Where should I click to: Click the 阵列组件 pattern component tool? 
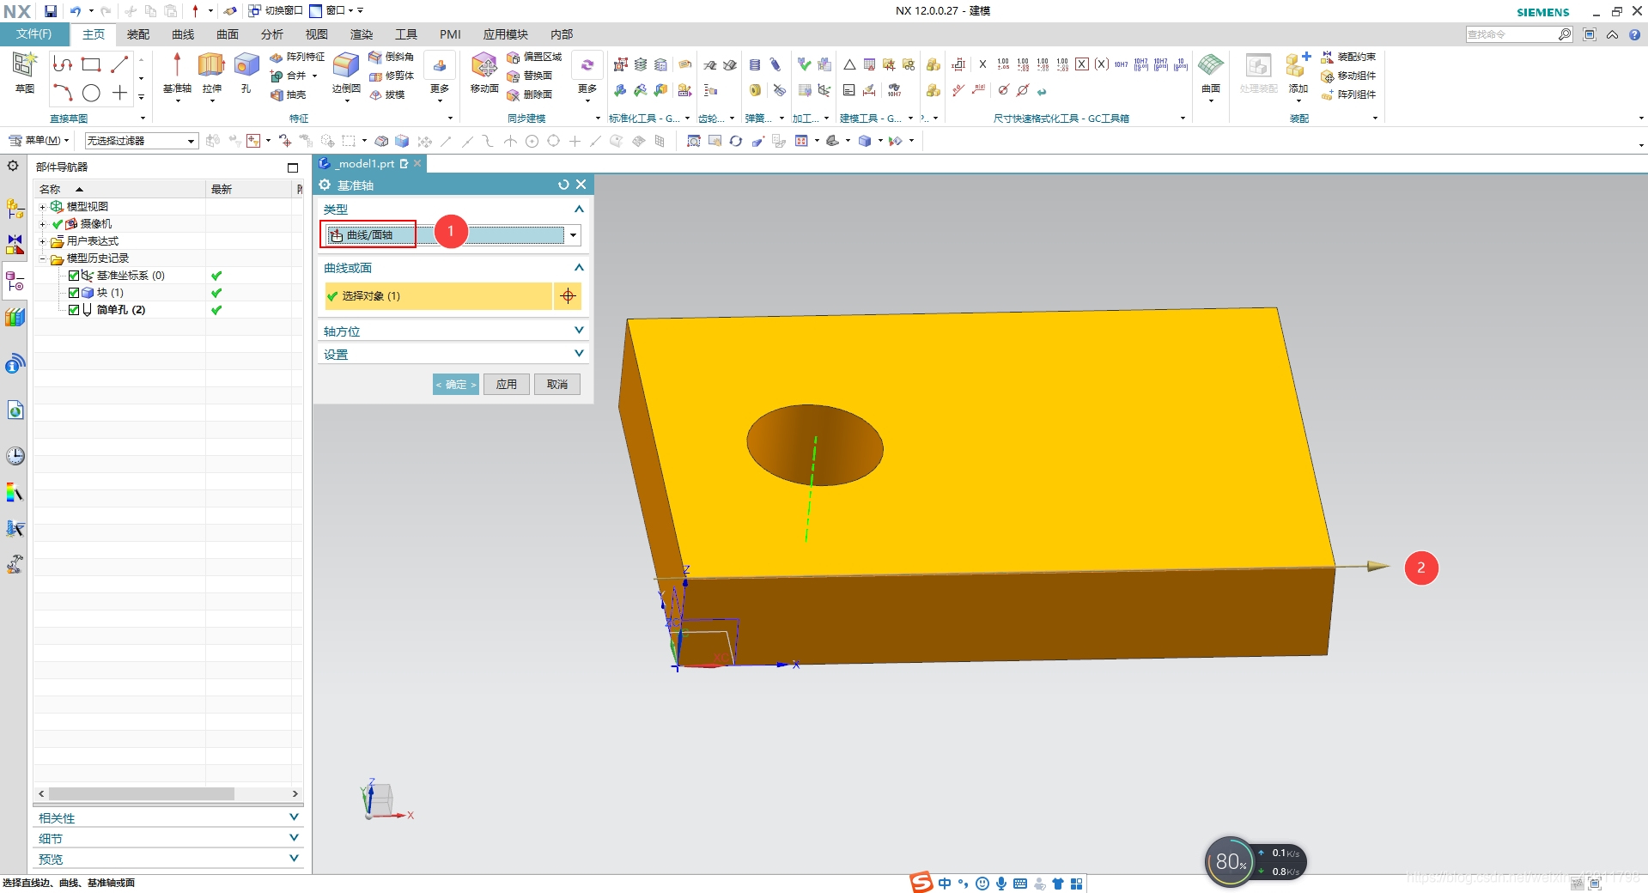[x=1348, y=94]
